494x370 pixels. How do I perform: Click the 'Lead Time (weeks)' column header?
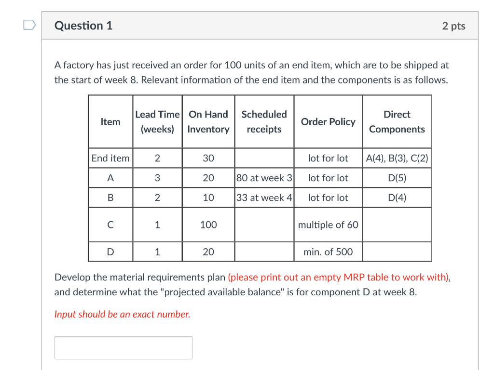157,121
